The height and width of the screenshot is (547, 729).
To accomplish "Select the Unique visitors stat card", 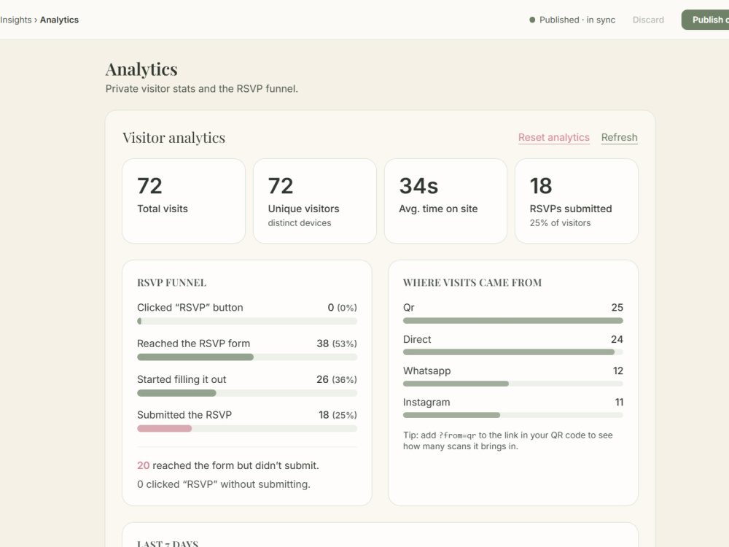I will (315, 201).
